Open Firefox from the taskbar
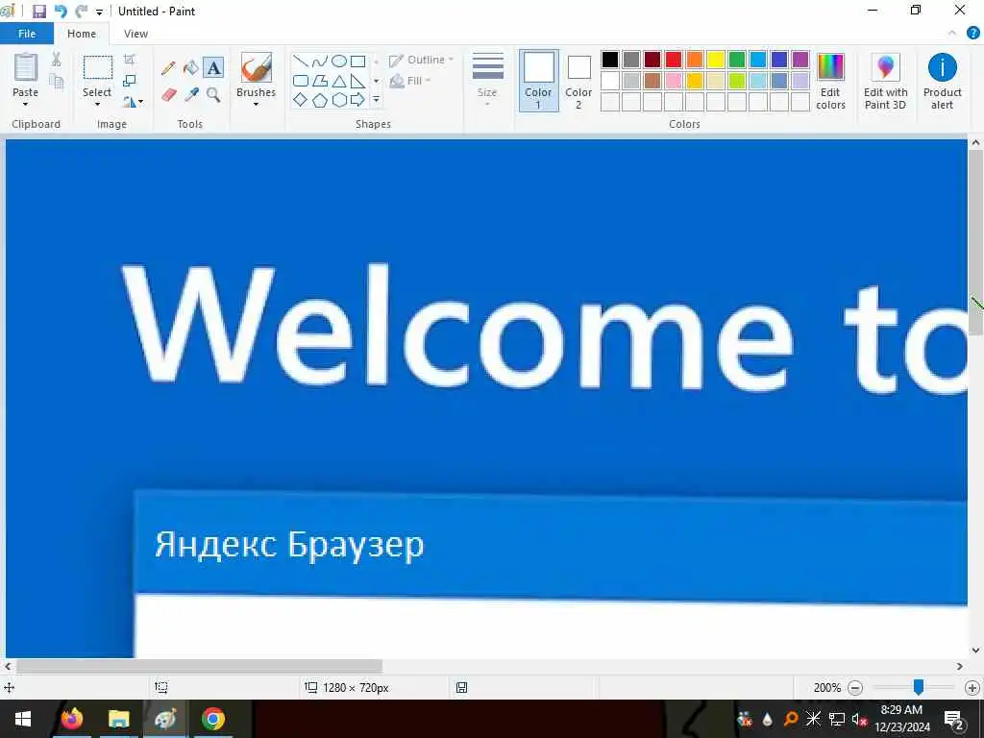Image resolution: width=984 pixels, height=738 pixels. tap(71, 719)
